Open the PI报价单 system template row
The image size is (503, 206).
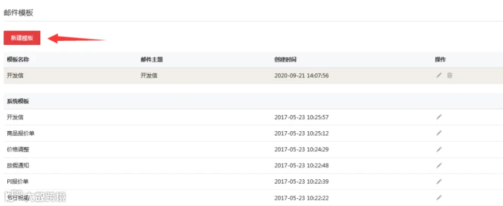tap(253, 181)
